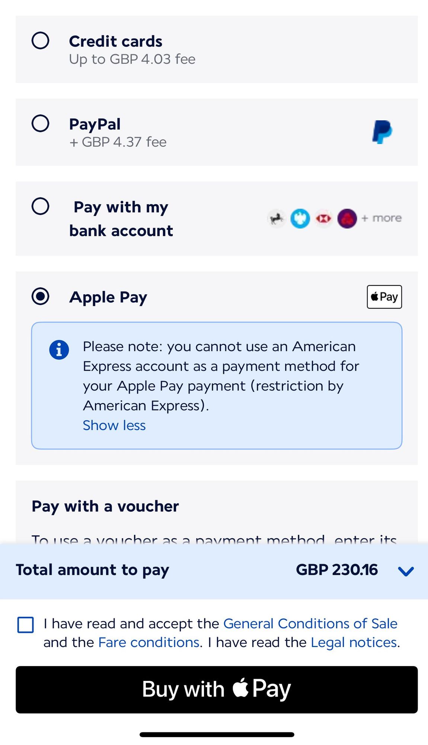Open the Legal notices link
The image size is (428, 745).
point(354,643)
